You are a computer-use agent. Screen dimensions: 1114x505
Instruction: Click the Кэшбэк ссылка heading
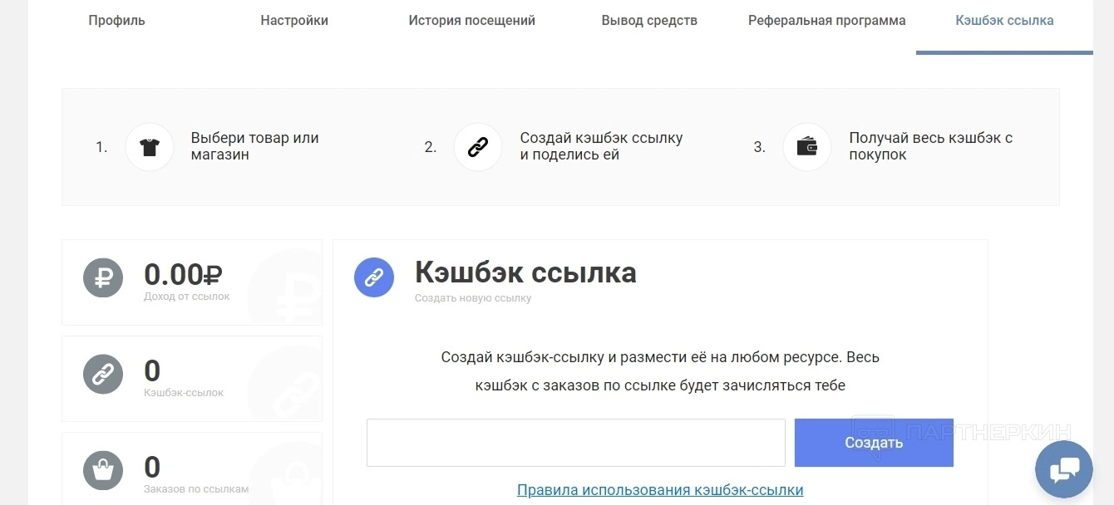click(x=525, y=272)
